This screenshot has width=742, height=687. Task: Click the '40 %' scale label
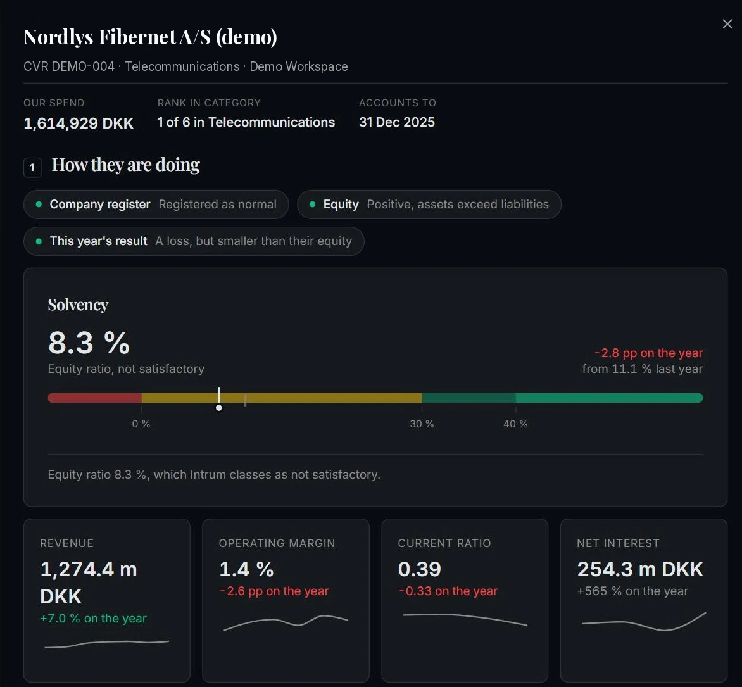[515, 424]
